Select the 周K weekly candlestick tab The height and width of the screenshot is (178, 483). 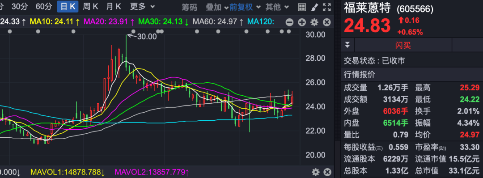coord(90,6)
